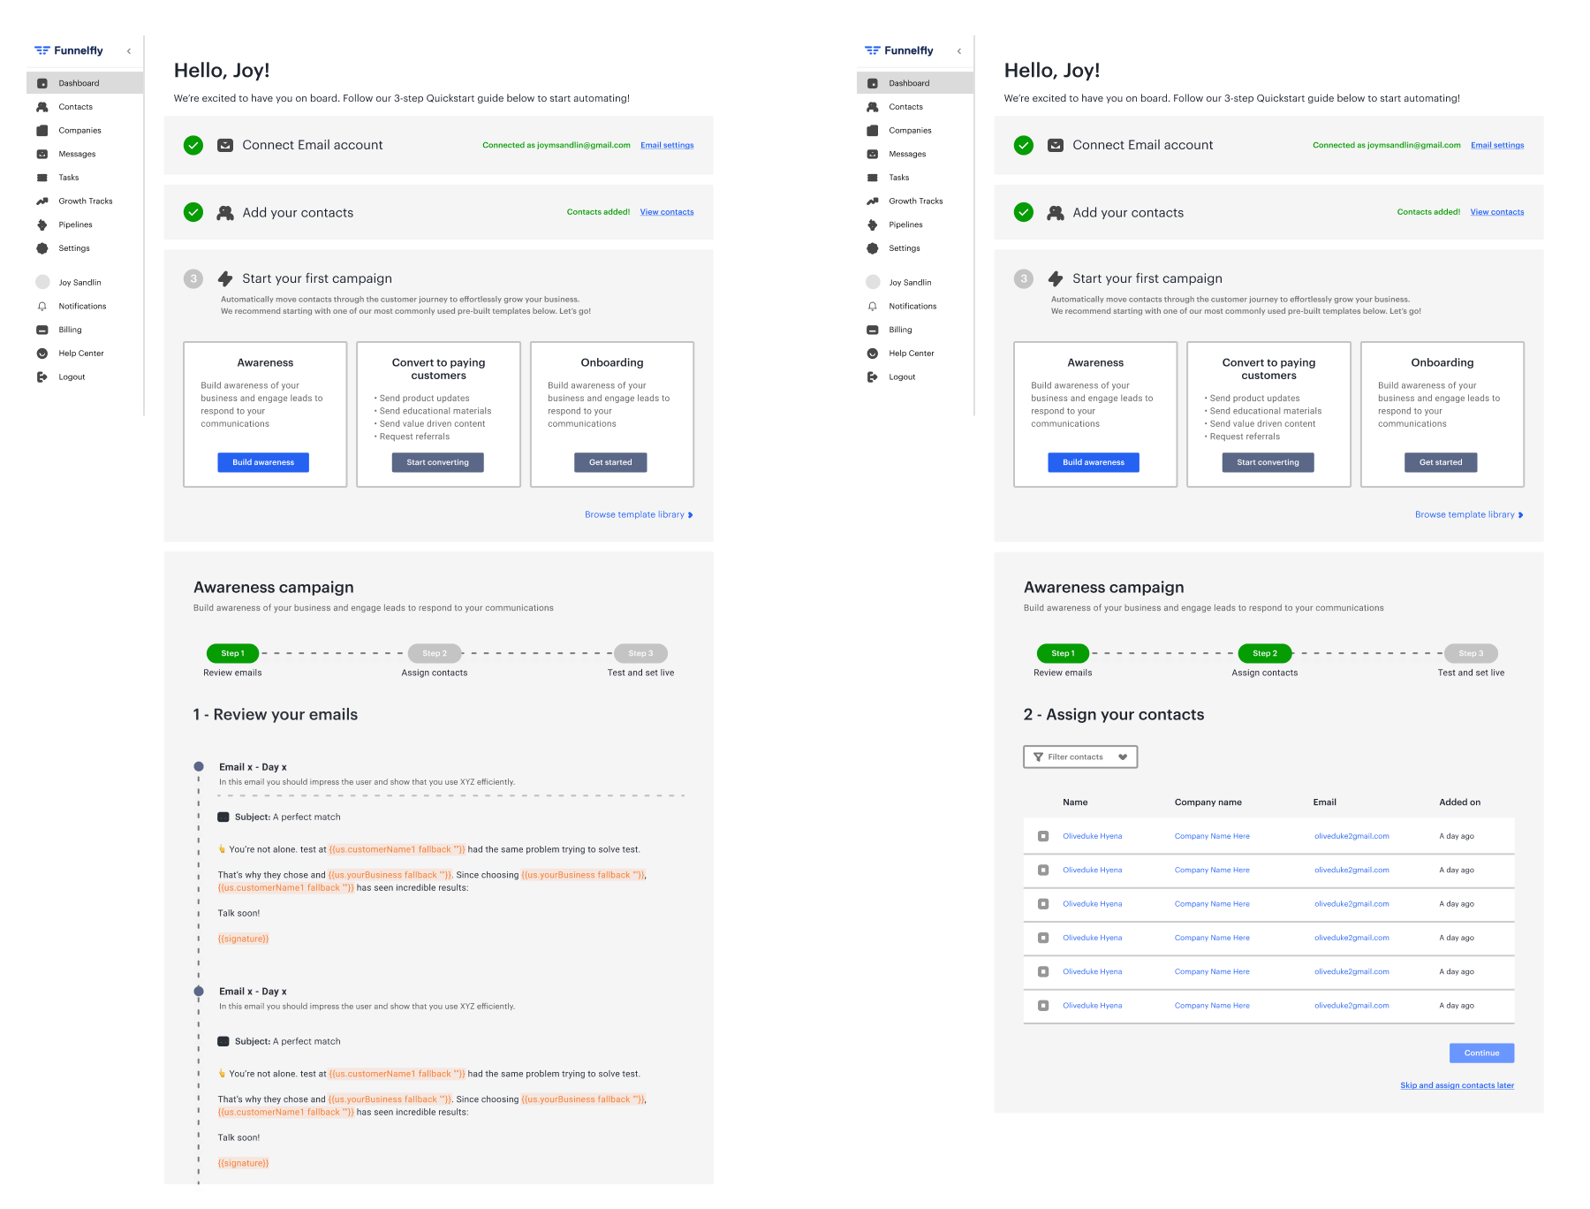Click the Step 3 progress pill in the left screen
Screen dimensions: 1590x1209
point(640,653)
